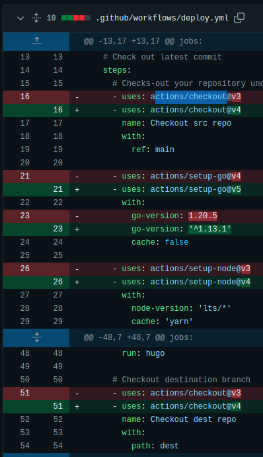Screen dimensions: 263x457
Task: Expand up above hunk -13,17
Action: (x=37, y=41)
